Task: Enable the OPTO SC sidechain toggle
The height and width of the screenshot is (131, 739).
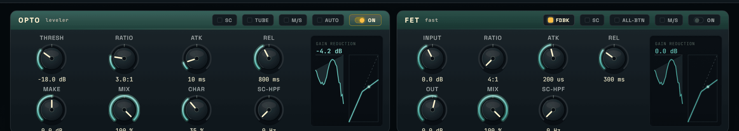Action: coord(224,20)
